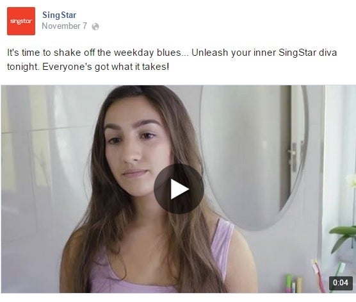Play the video with the round play button
This screenshot has height=302, width=356.
click(179, 189)
